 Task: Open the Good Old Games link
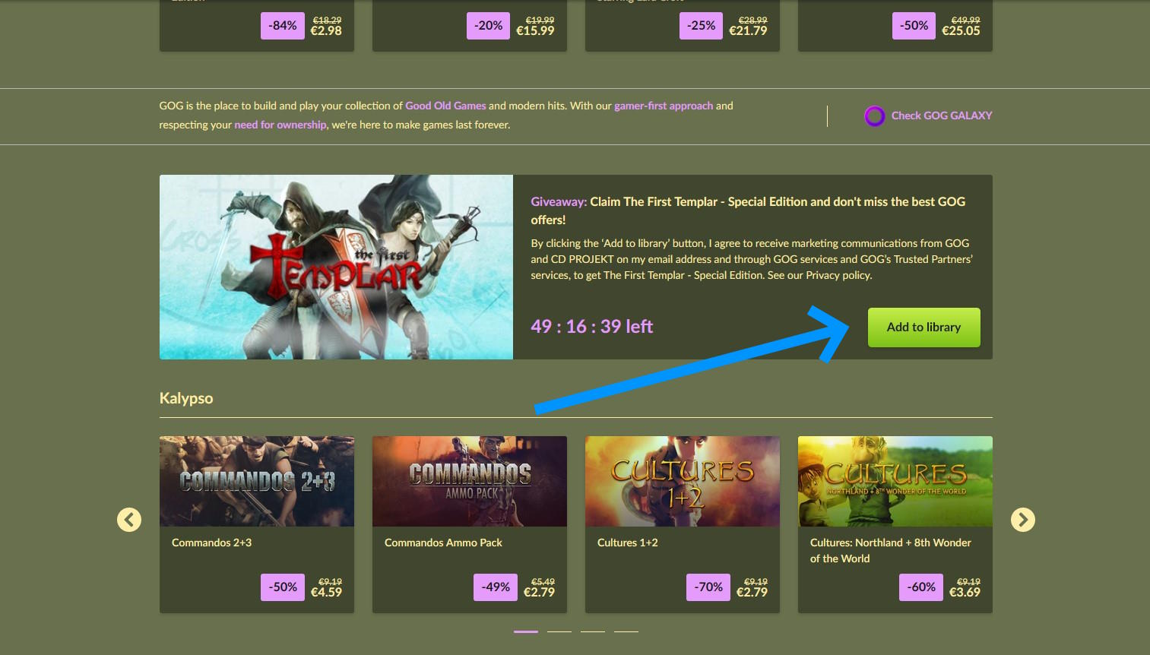(445, 106)
